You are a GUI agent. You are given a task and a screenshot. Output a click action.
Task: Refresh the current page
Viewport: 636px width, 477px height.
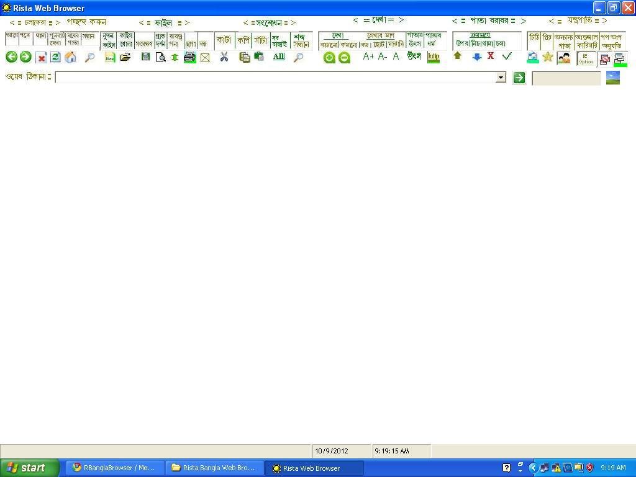[55, 57]
